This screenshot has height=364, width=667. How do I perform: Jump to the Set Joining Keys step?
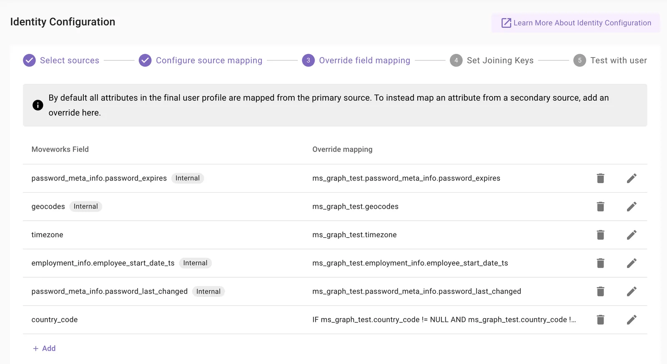click(491, 60)
